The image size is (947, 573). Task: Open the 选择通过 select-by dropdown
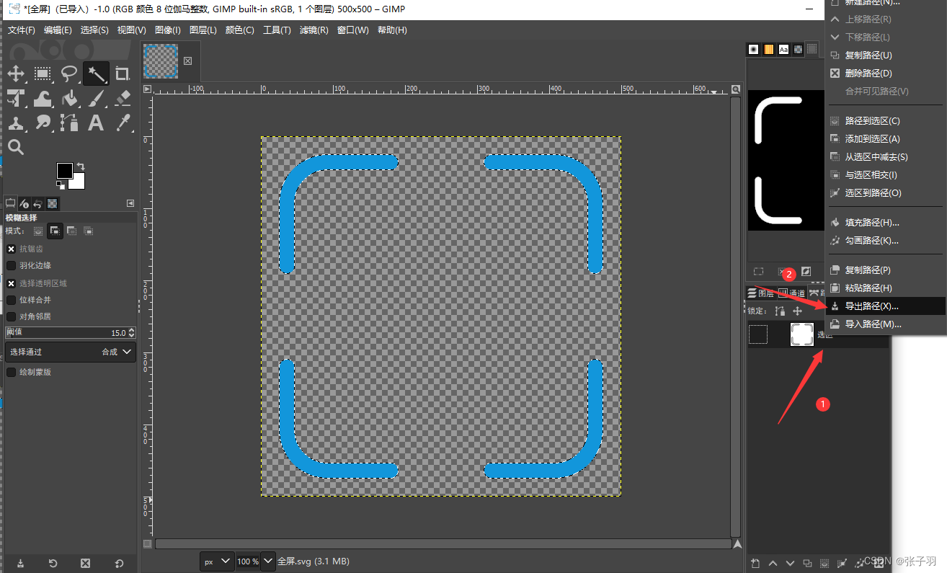pyautogui.click(x=70, y=352)
